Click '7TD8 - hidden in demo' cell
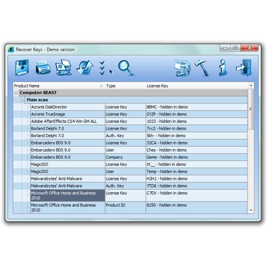 tap(197, 186)
